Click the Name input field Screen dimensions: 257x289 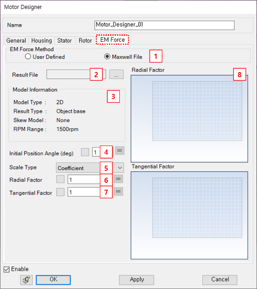click(165, 25)
